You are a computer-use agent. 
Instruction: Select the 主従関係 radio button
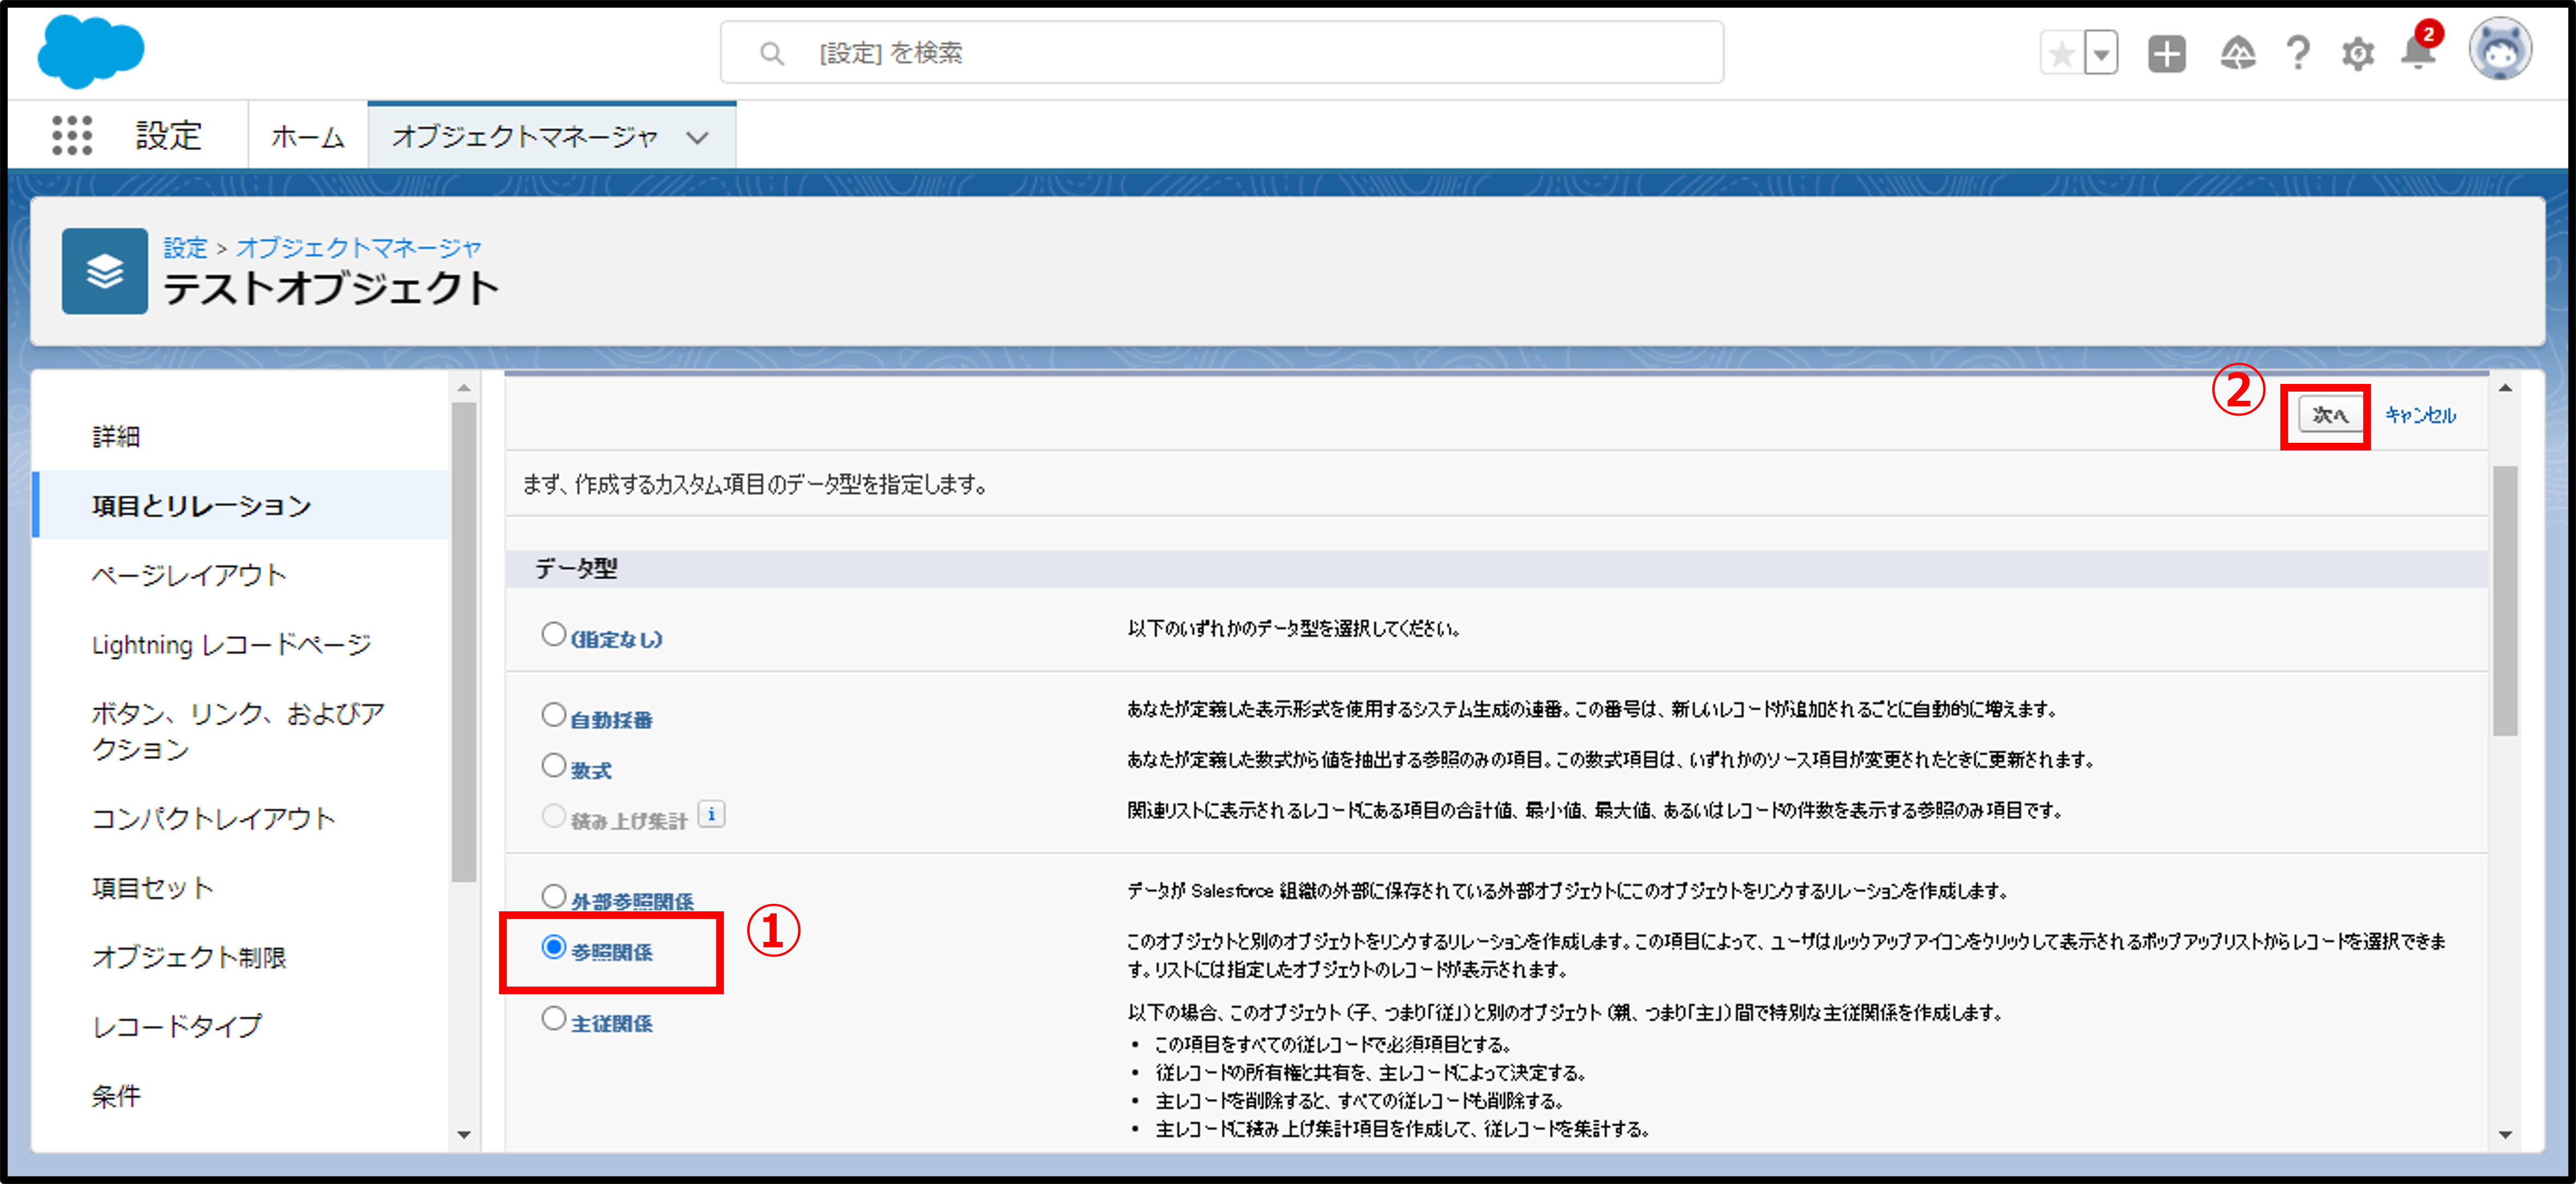pos(553,1019)
